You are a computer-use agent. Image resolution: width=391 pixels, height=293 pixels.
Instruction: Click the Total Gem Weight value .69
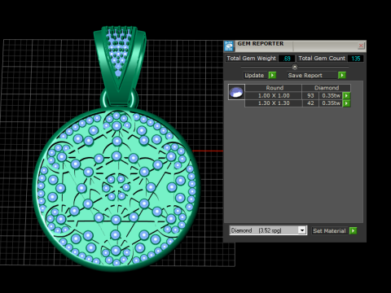tap(287, 59)
